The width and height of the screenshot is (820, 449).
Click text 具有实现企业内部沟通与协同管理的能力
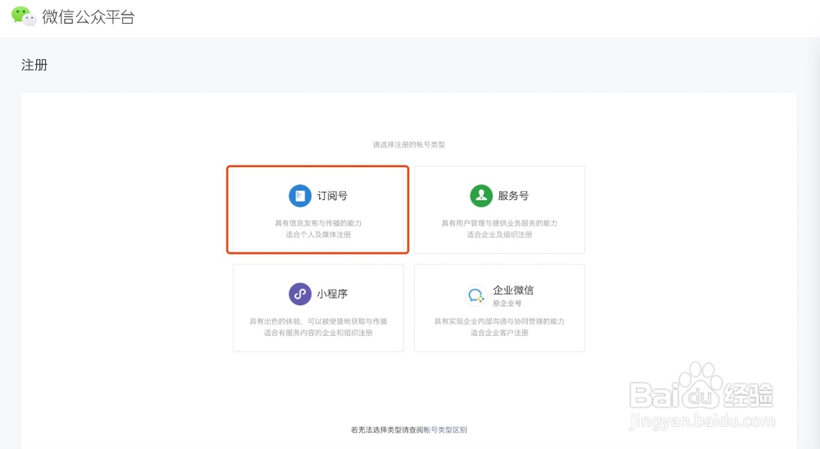[x=499, y=321]
